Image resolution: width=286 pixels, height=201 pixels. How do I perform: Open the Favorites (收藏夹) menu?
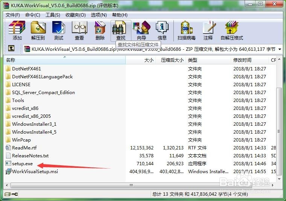click(76, 15)
